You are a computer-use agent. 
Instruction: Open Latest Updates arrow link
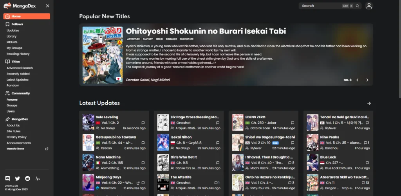tap(369, 103)
